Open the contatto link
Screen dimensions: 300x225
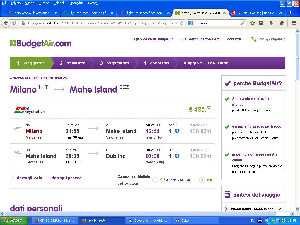pos(234,39)
